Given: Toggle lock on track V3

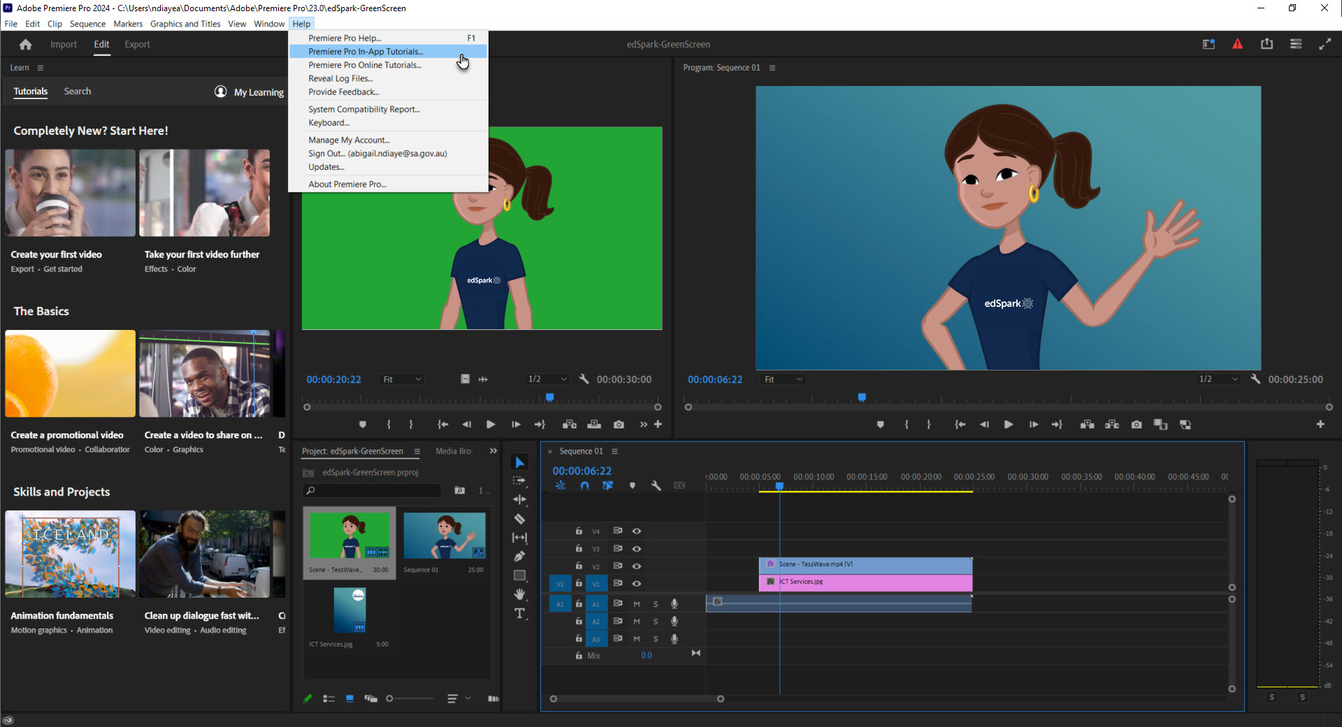Looking at the screenshot, I should [579, 549].
